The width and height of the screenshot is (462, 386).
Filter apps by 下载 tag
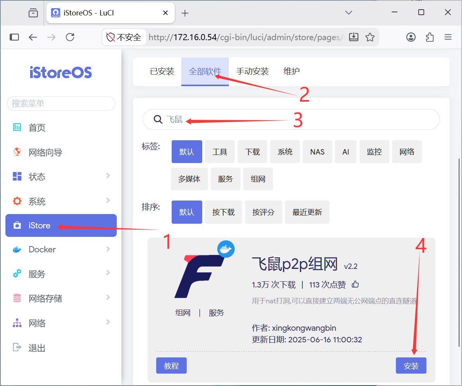(x=252, y=151)
